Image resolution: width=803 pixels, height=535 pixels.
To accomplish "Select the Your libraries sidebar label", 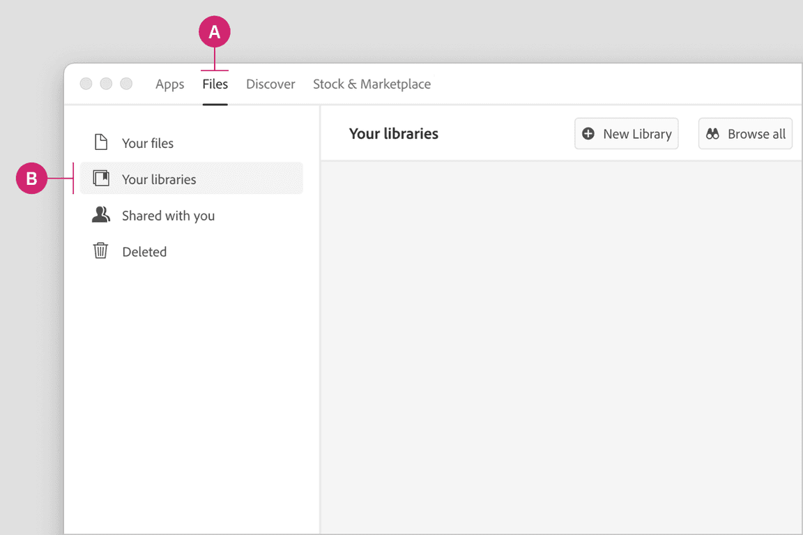I will pyautogui.click(x=159, y=179).
